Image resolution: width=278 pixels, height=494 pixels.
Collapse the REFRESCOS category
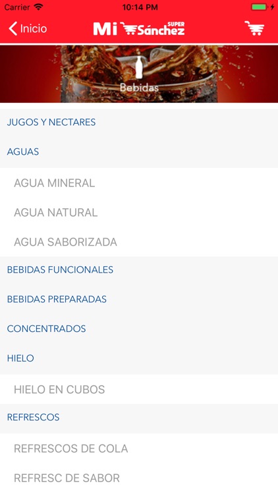139,417
